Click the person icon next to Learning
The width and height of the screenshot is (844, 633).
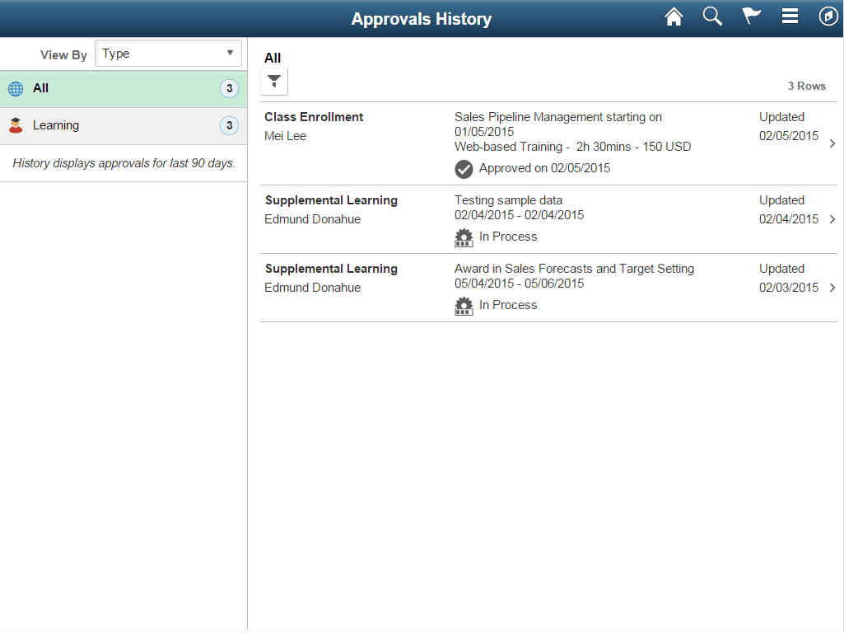(16, 124)
